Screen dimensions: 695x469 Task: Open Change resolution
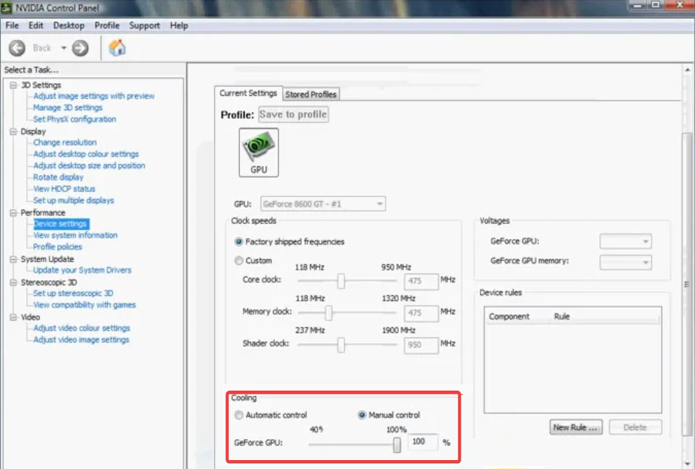[x=65, y=142]
